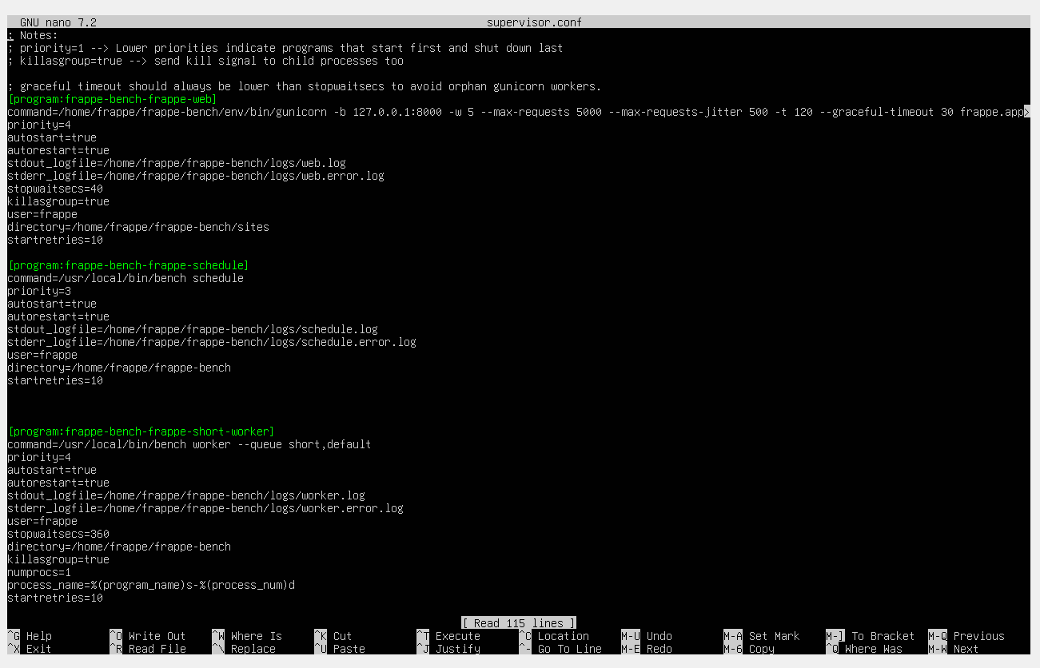The width and height of the screenshot is (1040, 668).
Task: Click stdout_logfile schedule.log line
Action: pyautogui.click(x=193, y=329)
